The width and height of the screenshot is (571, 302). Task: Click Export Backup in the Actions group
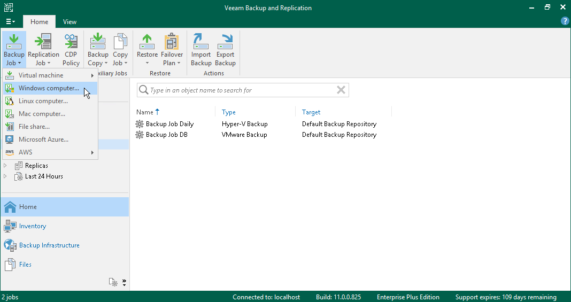(225, 50)
